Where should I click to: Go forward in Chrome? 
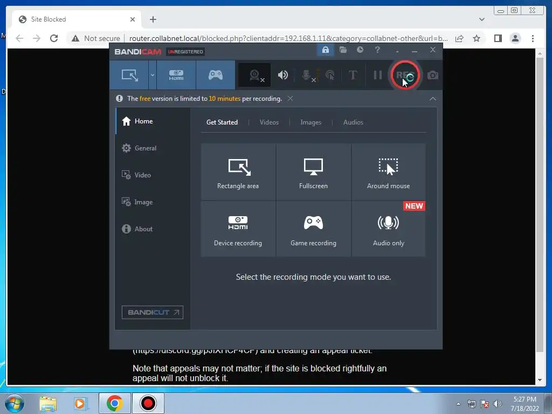37,38
